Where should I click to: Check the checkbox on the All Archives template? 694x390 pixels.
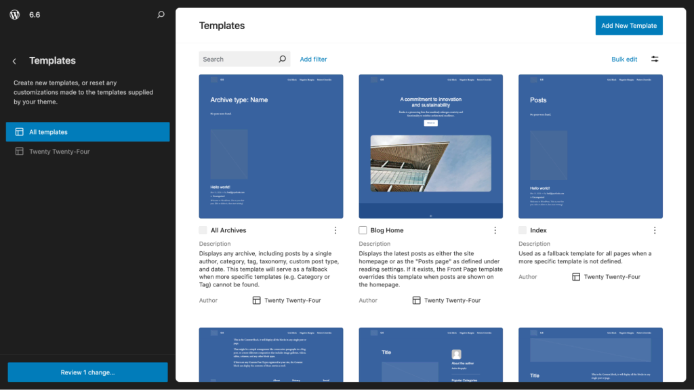(203, 230)
